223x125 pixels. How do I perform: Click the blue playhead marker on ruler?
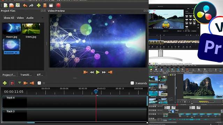pos(96,92)
